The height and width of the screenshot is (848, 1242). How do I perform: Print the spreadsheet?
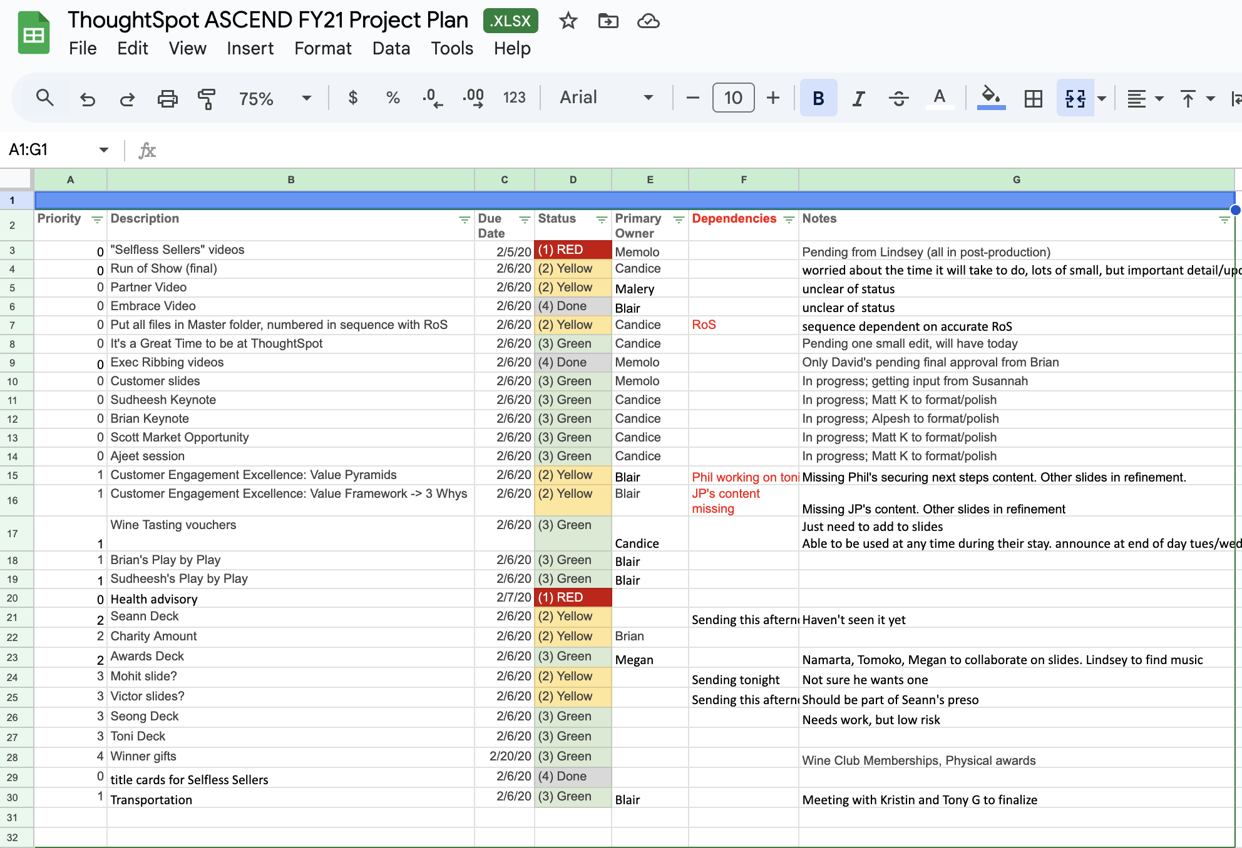tap(167, 98)
